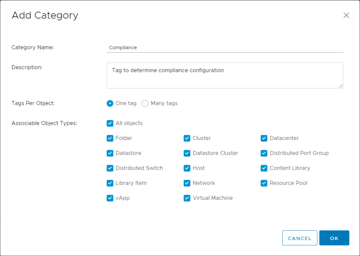Image resolution: width=360 pixels, height=256 pixels.
Task: Click the Category Name label
Action: tap(33, 47)
